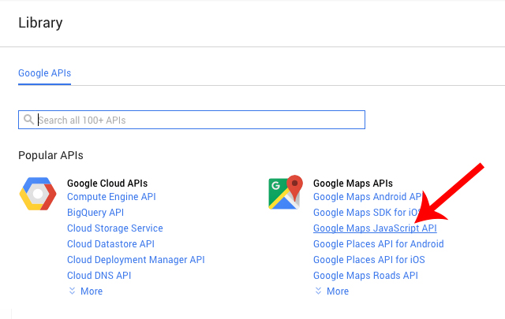Open Google Places API for iOS link
The height and width of the screenshot is (319, 505).
[x=369, y=260]
